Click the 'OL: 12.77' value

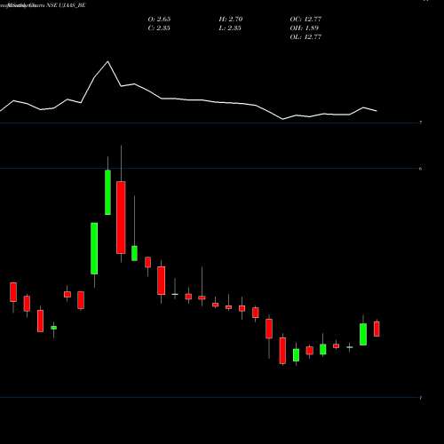tap(305, 37)
